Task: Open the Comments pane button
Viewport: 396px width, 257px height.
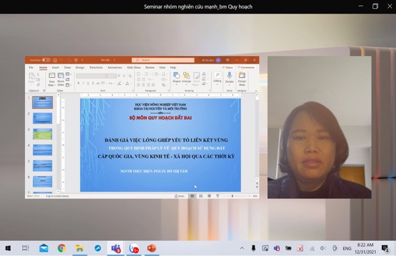Action: (246, 68)
